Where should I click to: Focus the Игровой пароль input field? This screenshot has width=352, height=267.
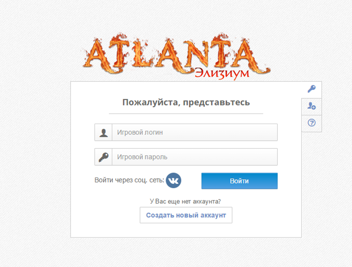point(195,157)
